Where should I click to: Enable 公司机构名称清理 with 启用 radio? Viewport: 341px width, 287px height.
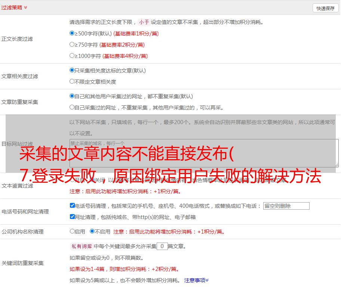click(x=73, y=231)
